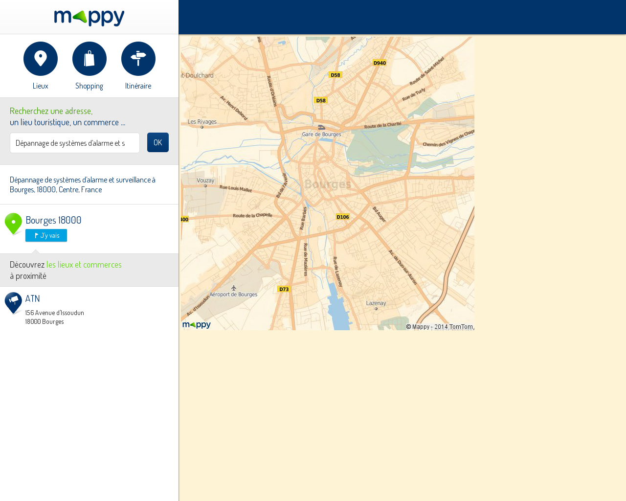This screenshot has width=626, height=501.
Task: Select the Lieux pin icon
Action: click(x=41, y=59)
